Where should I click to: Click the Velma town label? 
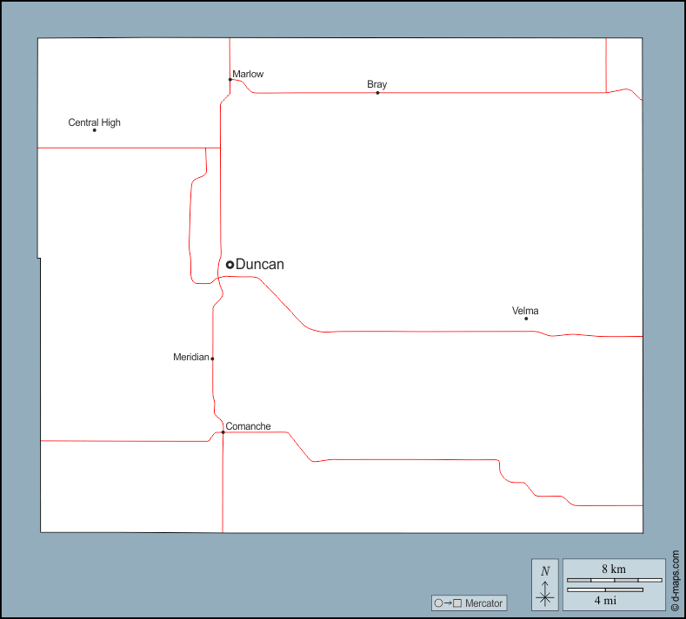click(x=525, y=311)
